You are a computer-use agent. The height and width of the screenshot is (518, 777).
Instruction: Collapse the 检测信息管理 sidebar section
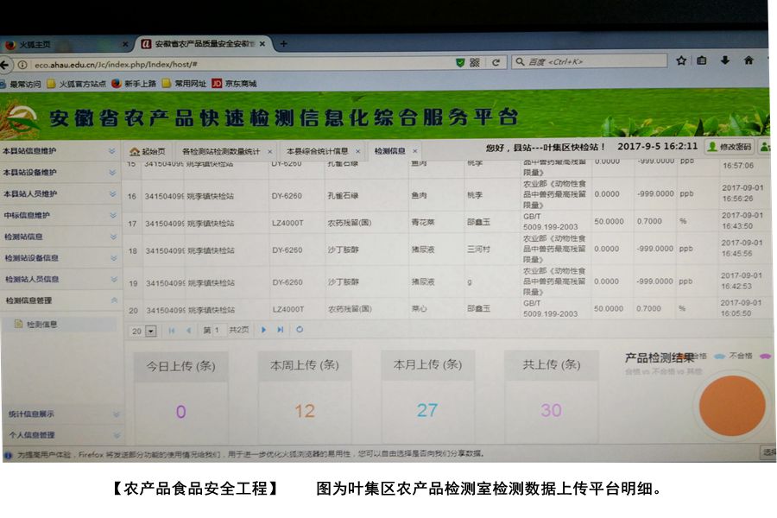(x=113, y=300)
